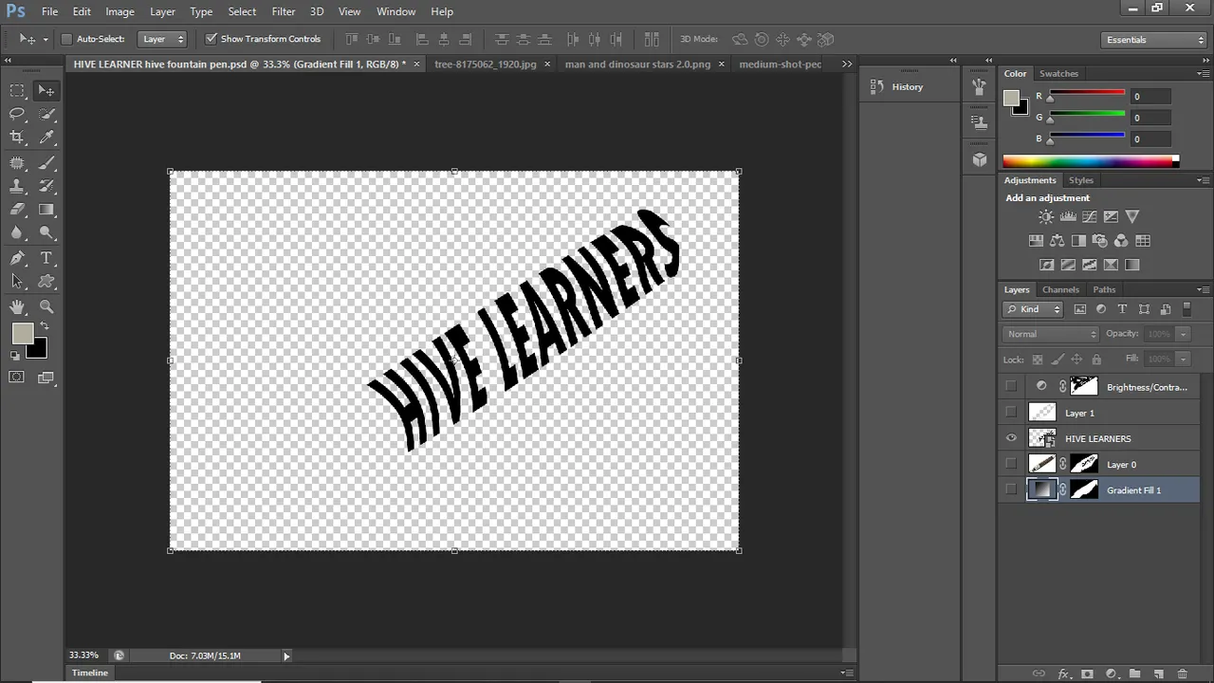Switch to the Swatches tab
1214x683 pixels.
click(1058, 73)
